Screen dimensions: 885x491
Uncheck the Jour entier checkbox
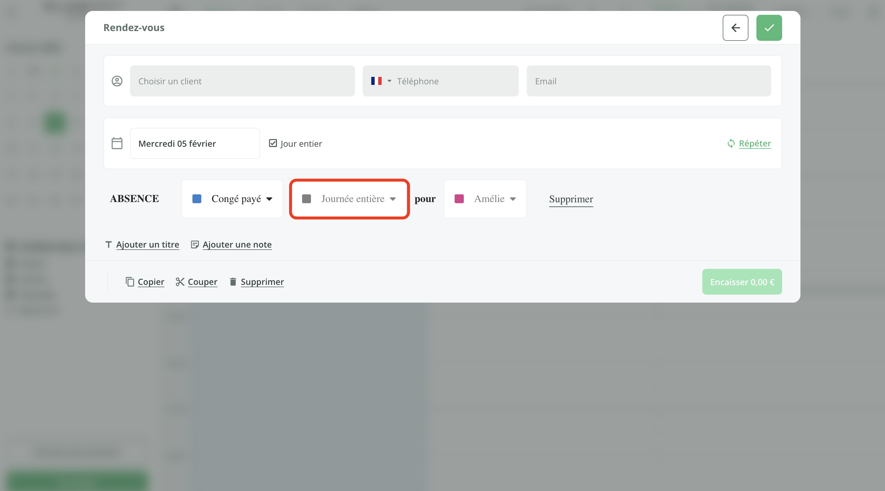point(273,143)
